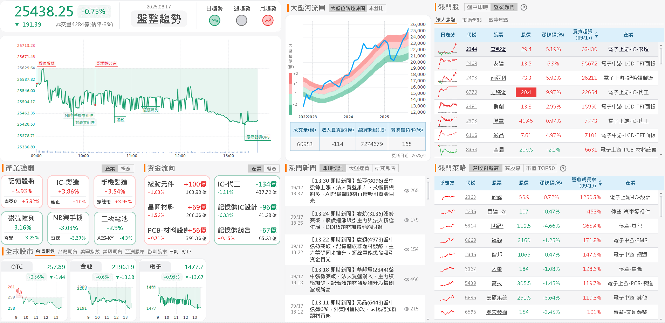Switch 全球股市 to 歐洲股市
Image resolution: width=665 pixels, height=323 pixels.
157,252
